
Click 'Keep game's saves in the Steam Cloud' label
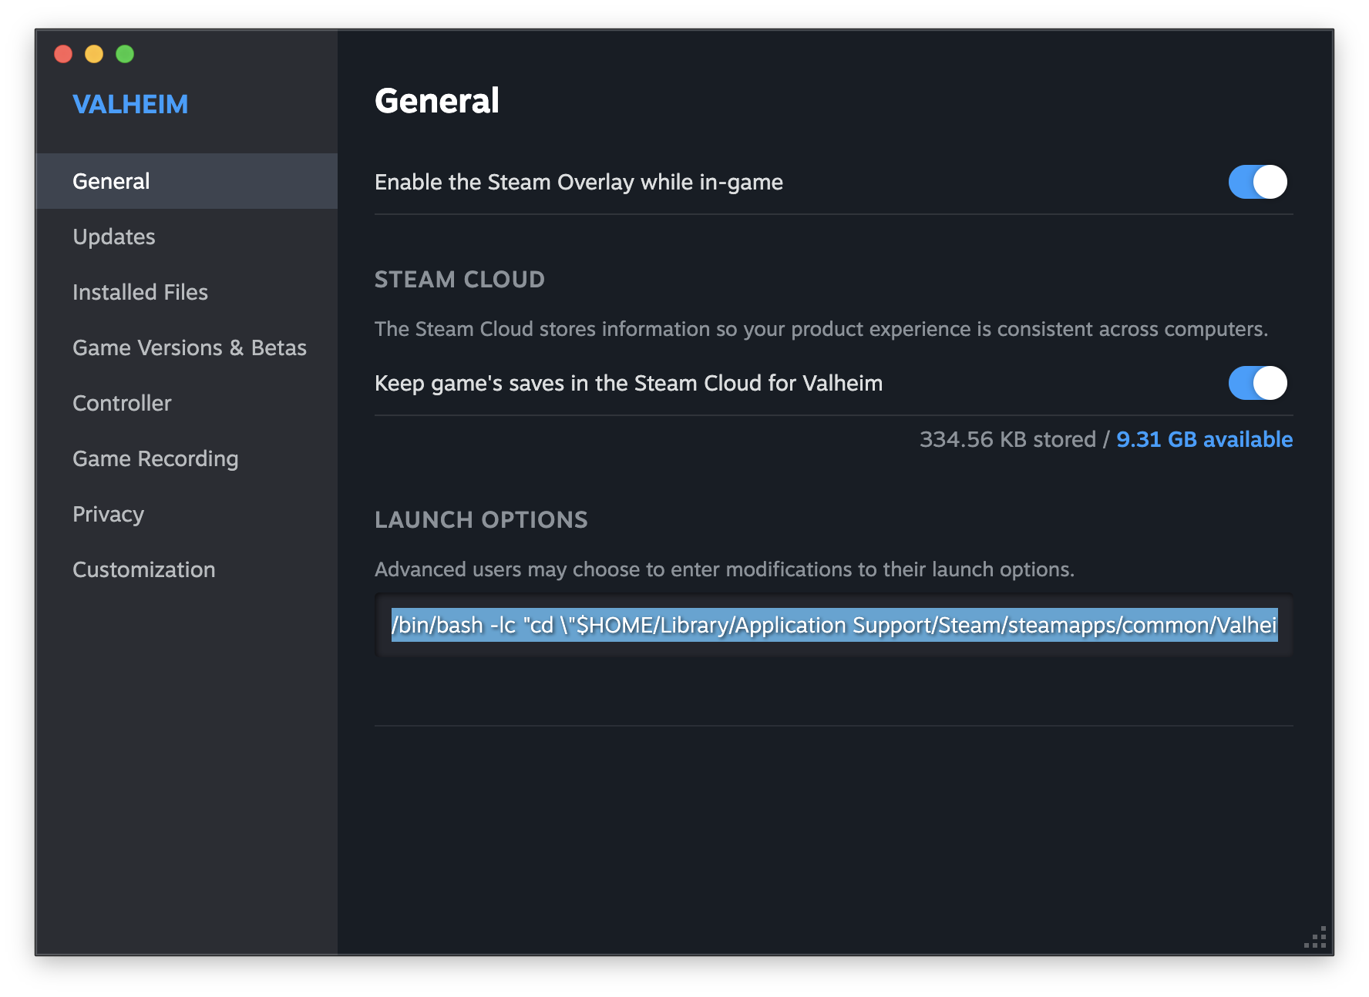(628, 383)
